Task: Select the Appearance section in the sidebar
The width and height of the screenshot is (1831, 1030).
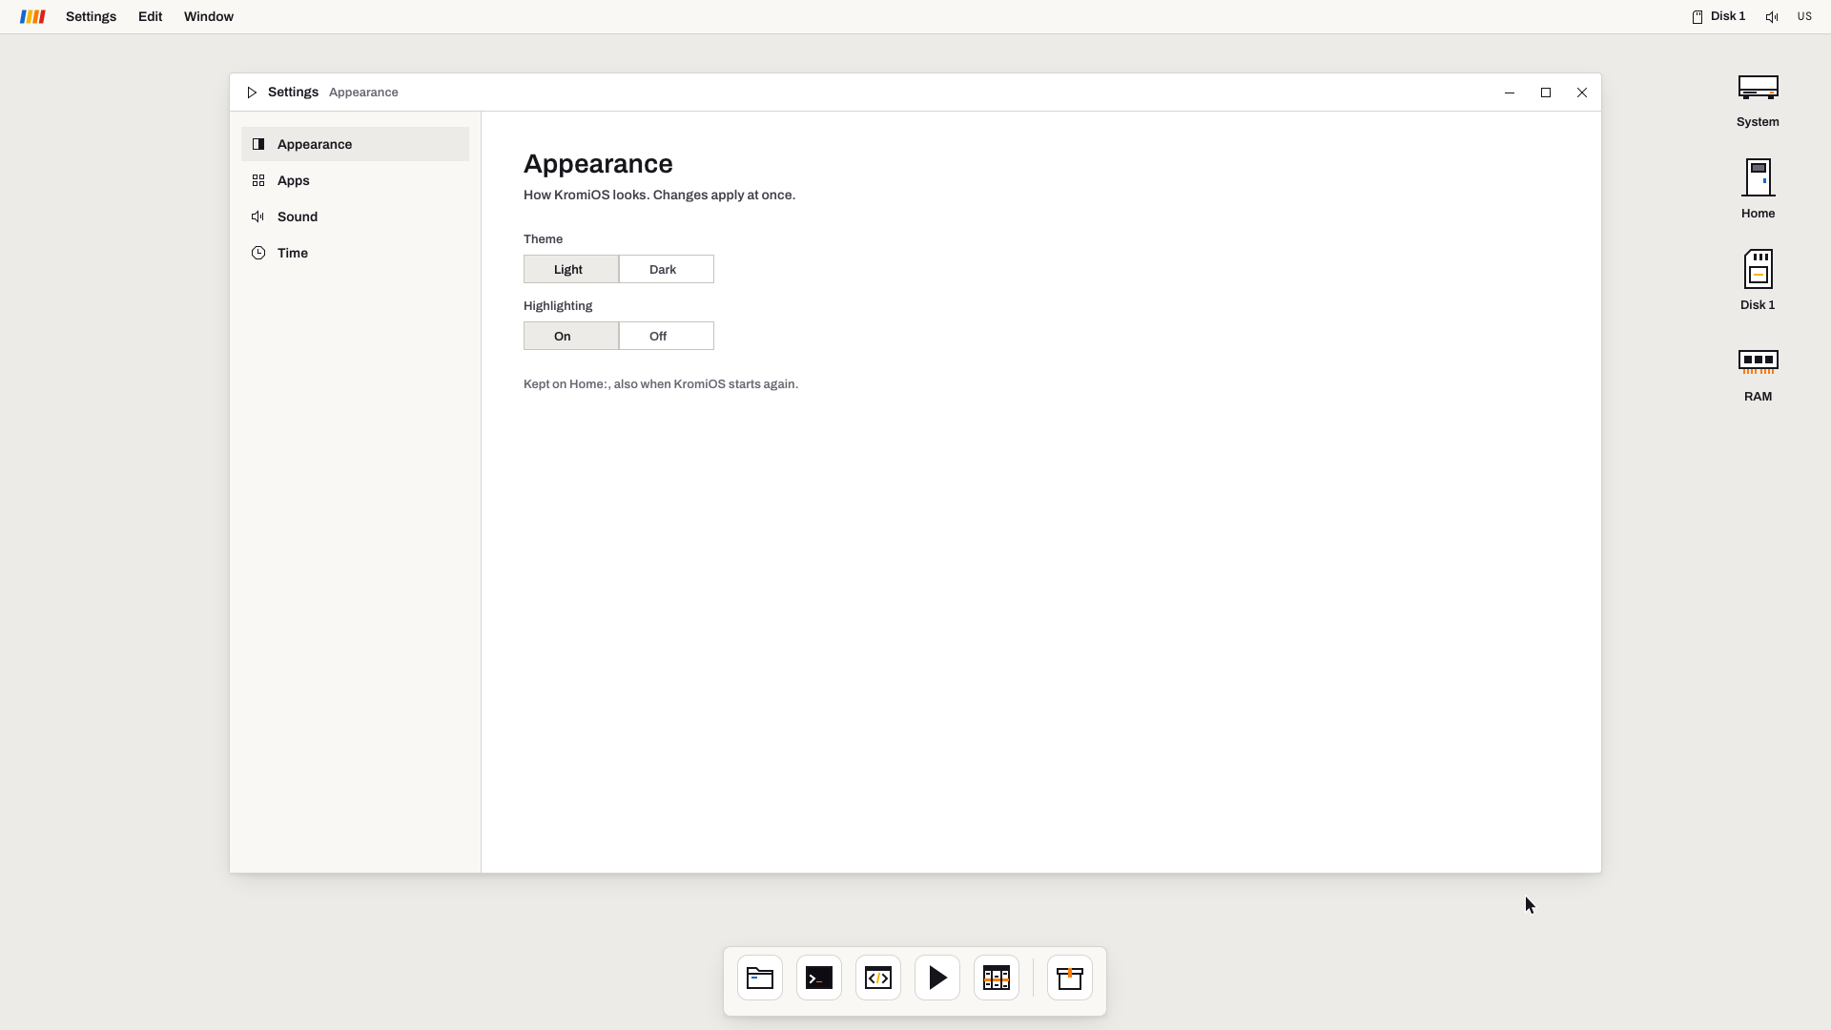Action: point(355,144)
